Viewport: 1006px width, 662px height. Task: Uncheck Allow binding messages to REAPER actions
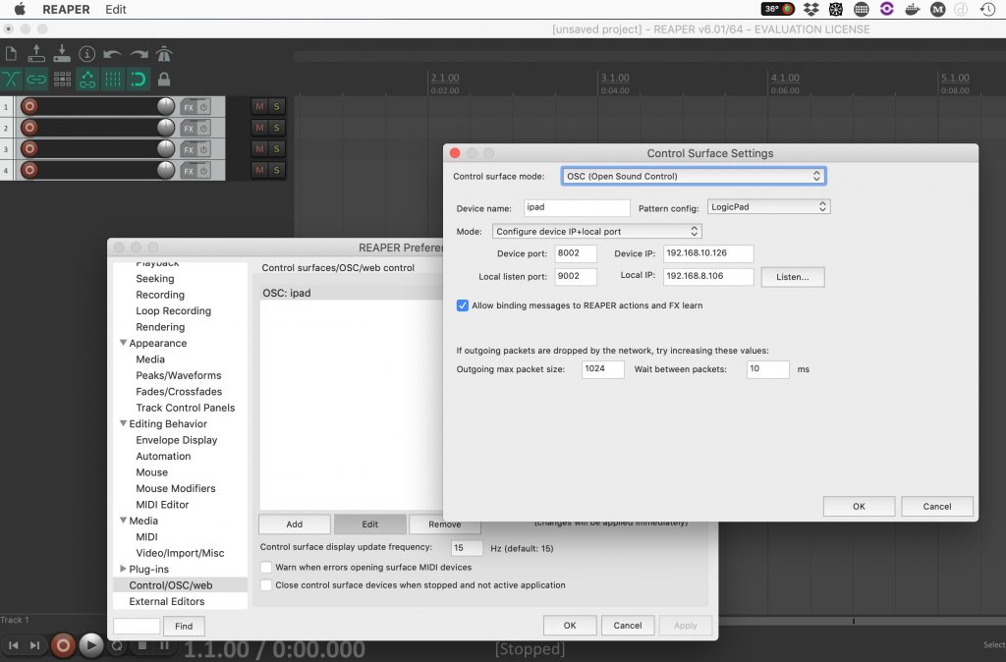(x=462, y=305)
